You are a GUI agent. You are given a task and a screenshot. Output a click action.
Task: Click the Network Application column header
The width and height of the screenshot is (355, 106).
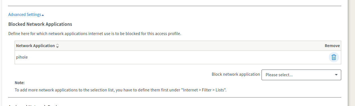pyautogui.click(x=35, y=46)
